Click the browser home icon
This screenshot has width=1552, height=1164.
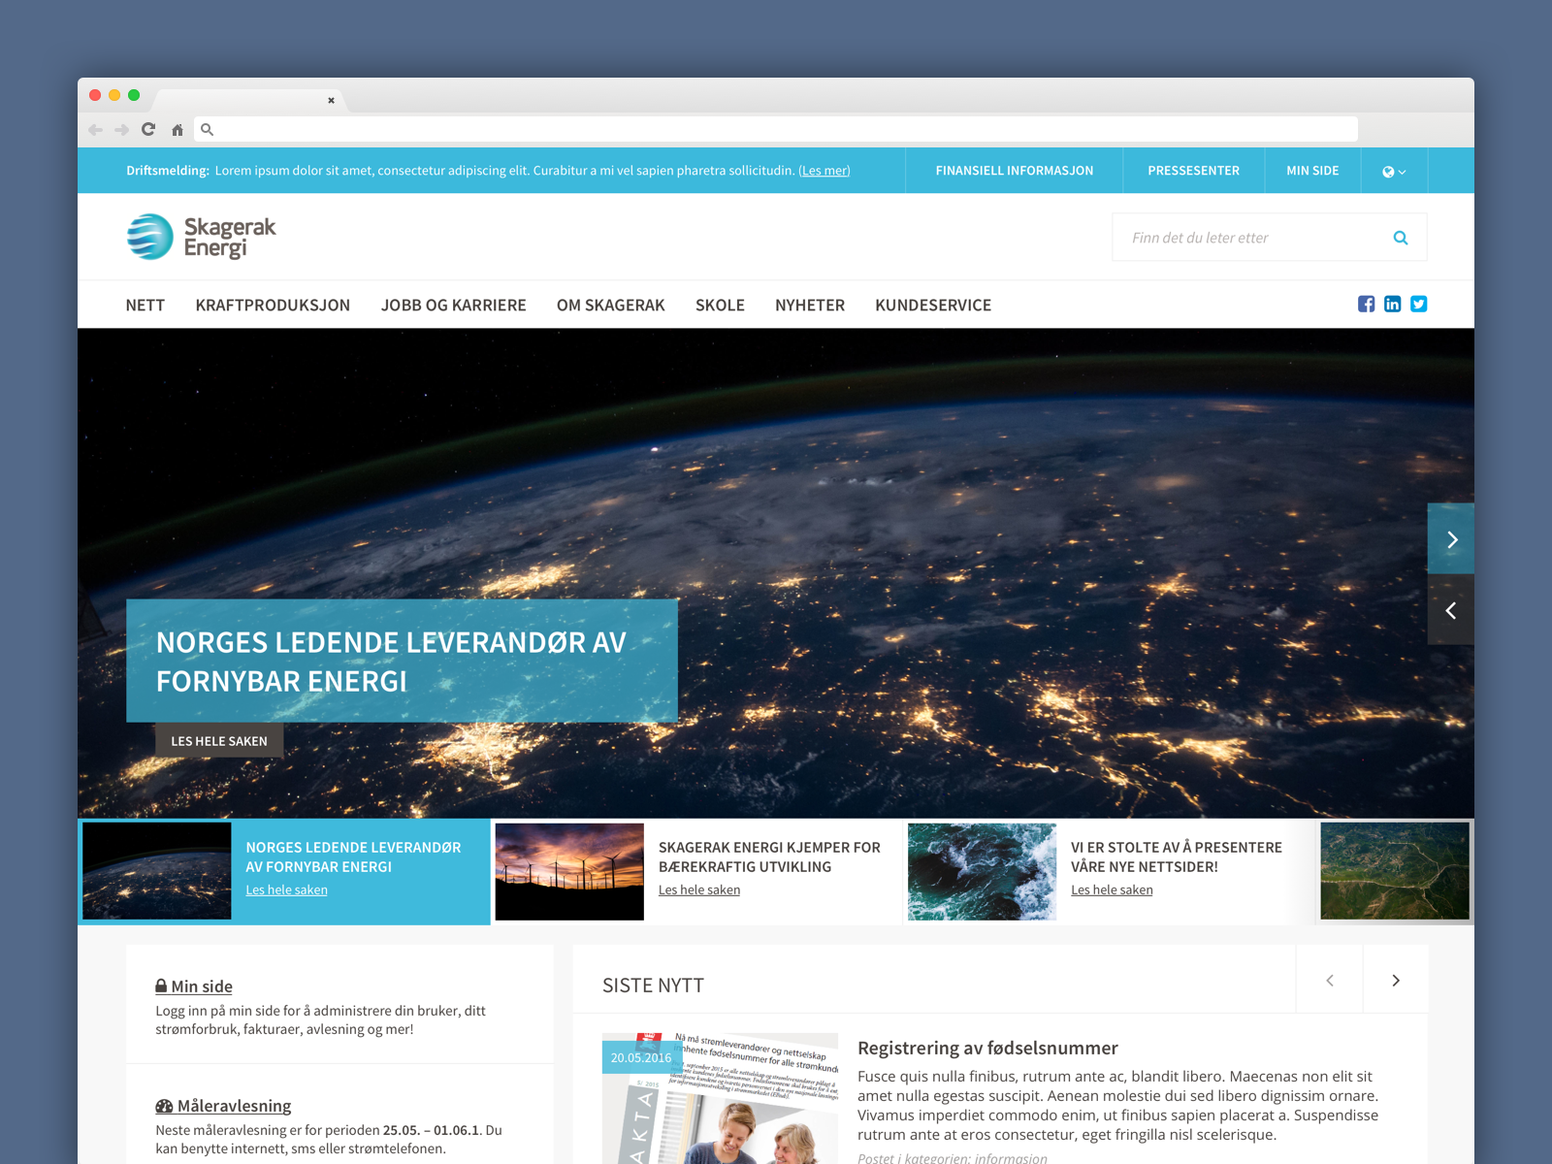(x=178, y=130)
